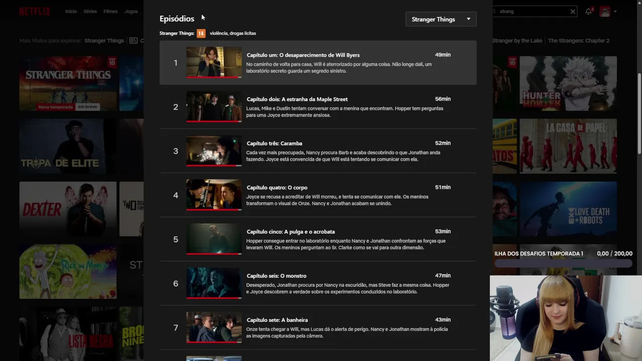This screenshot has width=642, height=361.
Task: Open the Tropa de Elite poster
Action: coord(68,146)
